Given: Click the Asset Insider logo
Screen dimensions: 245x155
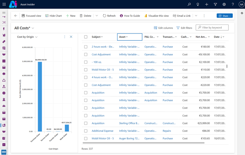Looking at the screenshot, I should [x=13, y=4].
